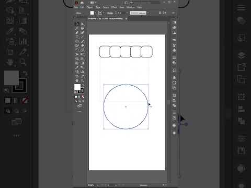Image resolution: width=251 pixels, height=188 pixels.
Task: Expand the Arrange Documents dropdown arrow
Action: pos(96,3)
